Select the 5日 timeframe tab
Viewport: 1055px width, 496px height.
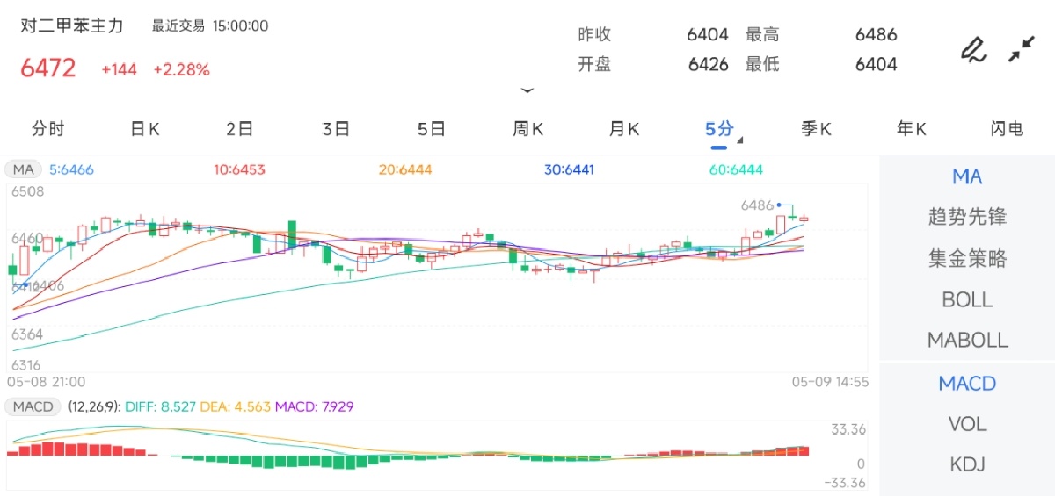coord(432,129)
